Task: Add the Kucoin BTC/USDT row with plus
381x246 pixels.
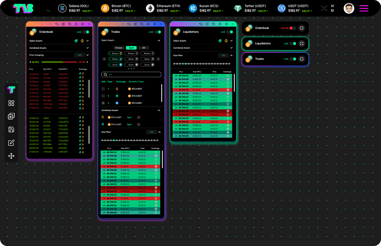Action: coord(103,103)
